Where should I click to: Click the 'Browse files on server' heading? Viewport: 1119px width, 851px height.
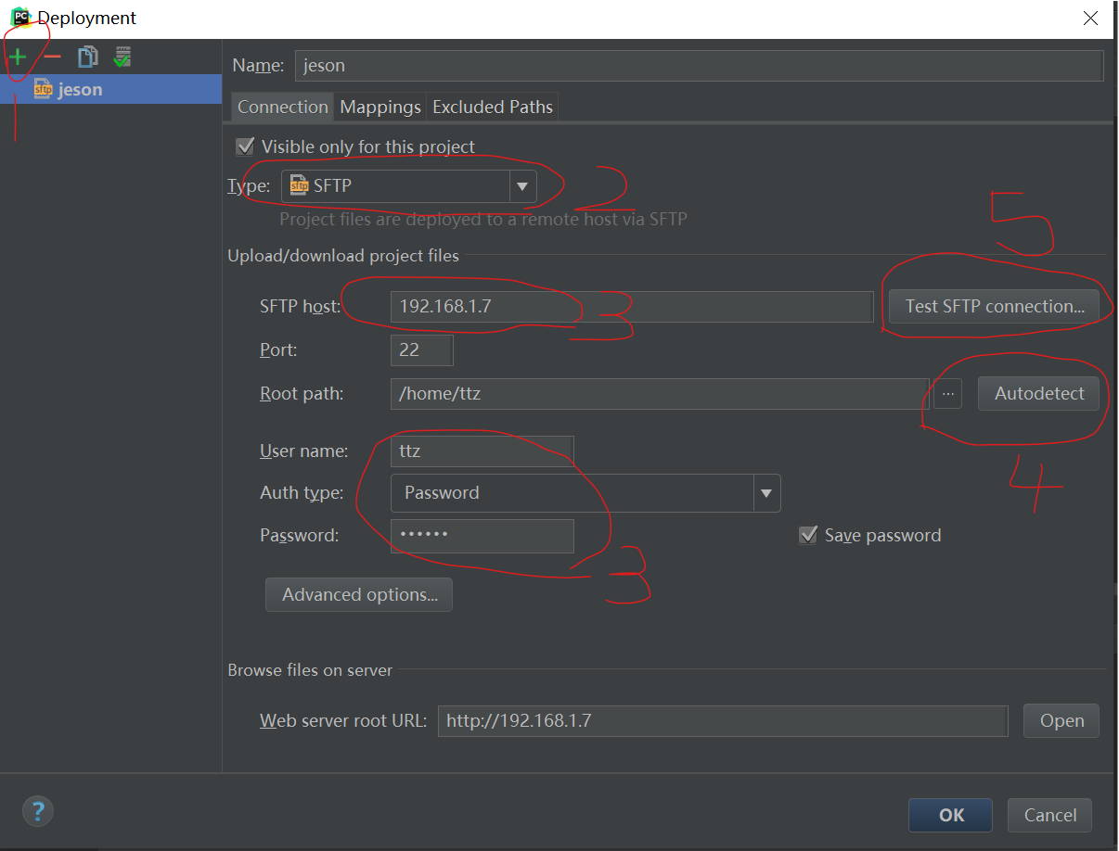pos(310,670)
